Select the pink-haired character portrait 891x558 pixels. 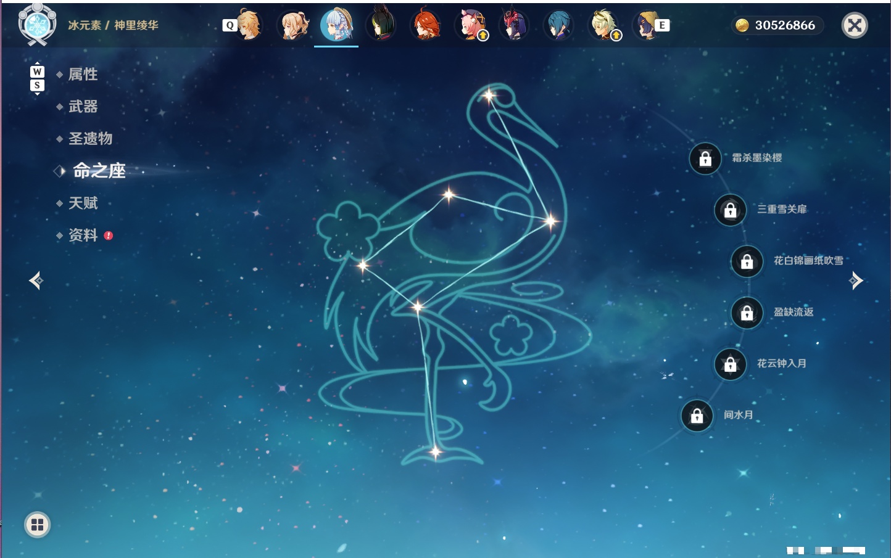pyautogui.click(x=470, y=25)
